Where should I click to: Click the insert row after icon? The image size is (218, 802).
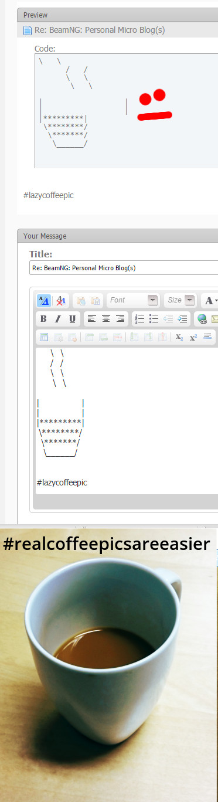tap(103, 337)
